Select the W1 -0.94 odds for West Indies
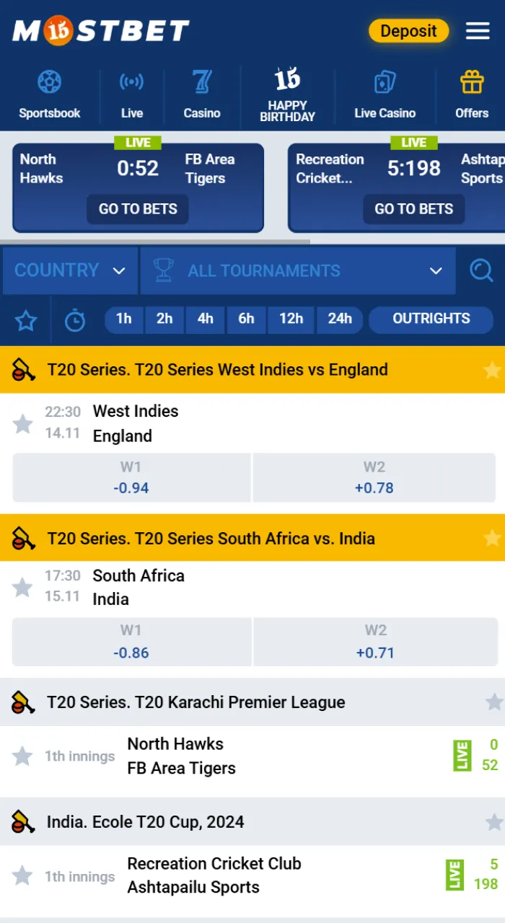This screenshot has width=505, height=923. click(x=131, y=477)
